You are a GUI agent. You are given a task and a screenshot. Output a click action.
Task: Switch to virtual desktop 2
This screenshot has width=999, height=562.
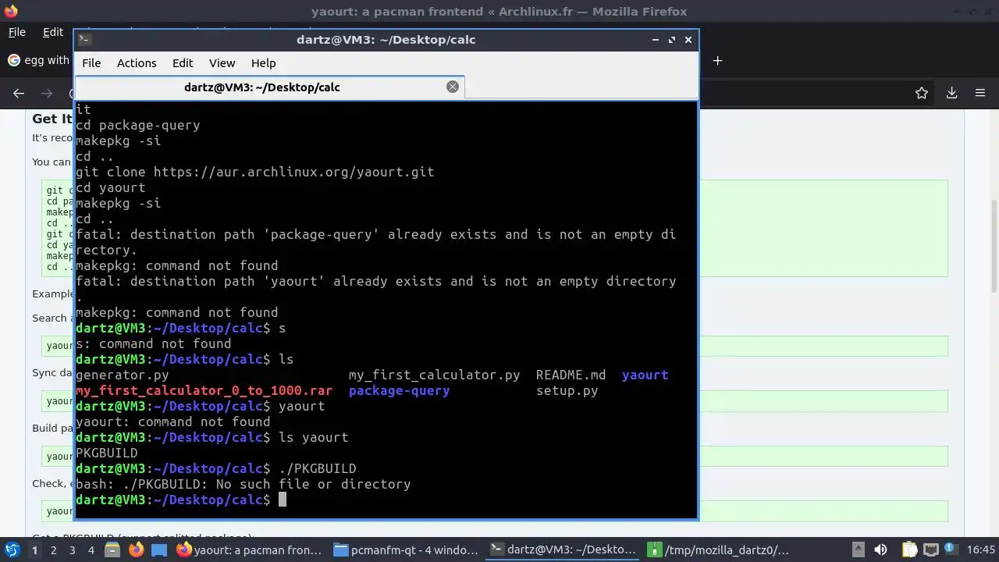point(53,550)
